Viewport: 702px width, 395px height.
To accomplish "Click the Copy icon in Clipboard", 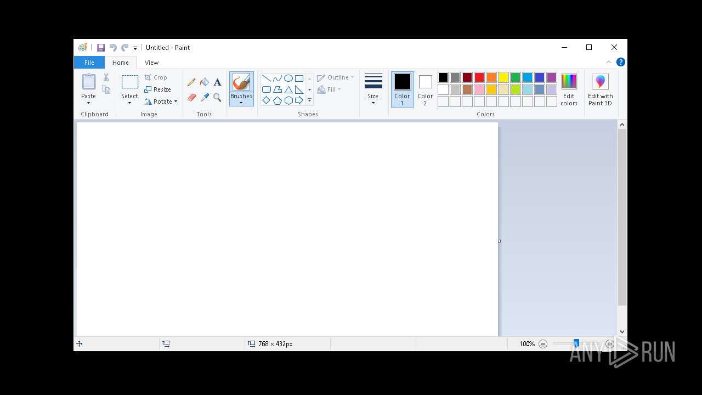I will [106, 89].
